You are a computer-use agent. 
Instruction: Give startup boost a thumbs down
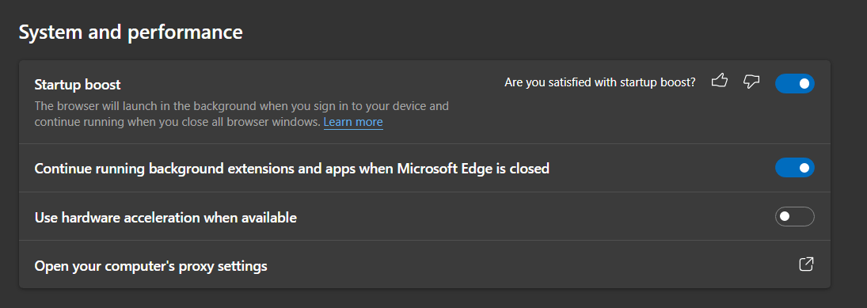(751, 82)
